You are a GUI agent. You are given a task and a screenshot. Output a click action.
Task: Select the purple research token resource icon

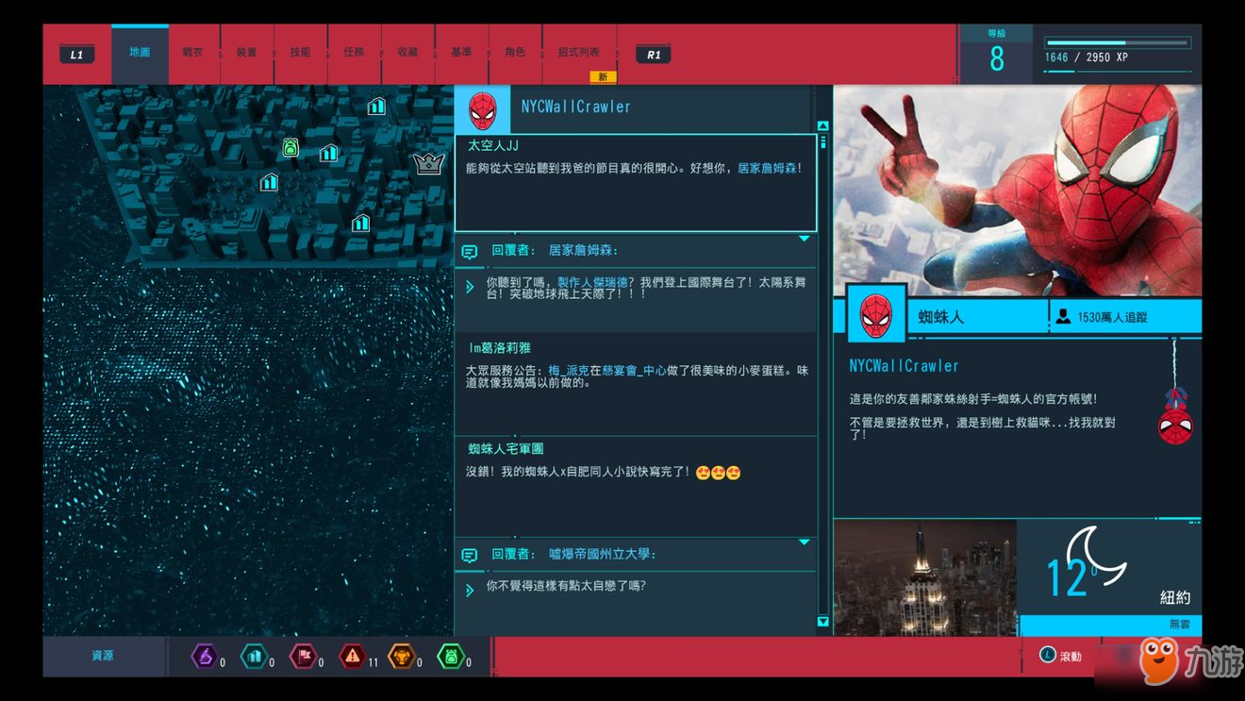pos(205,656)
